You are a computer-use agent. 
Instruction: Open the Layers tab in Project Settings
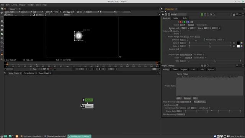184,69
